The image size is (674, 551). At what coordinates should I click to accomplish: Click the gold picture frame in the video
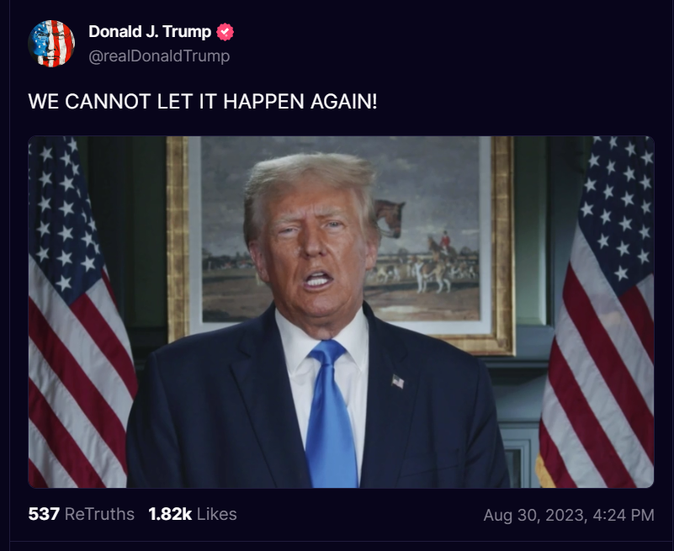[503, 245]
